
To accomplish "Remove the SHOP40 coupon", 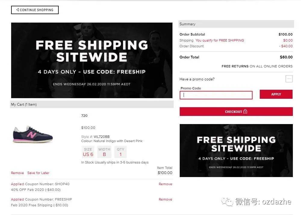I will tap(165, 184).
